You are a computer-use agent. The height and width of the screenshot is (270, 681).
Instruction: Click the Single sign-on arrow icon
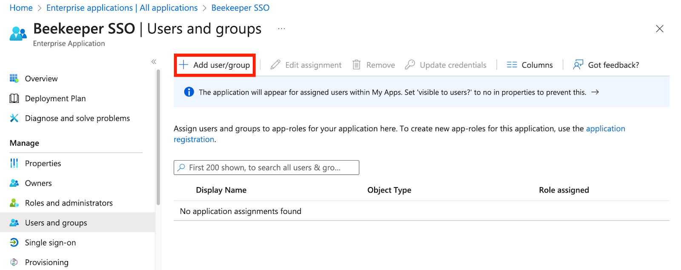[14, 242]
